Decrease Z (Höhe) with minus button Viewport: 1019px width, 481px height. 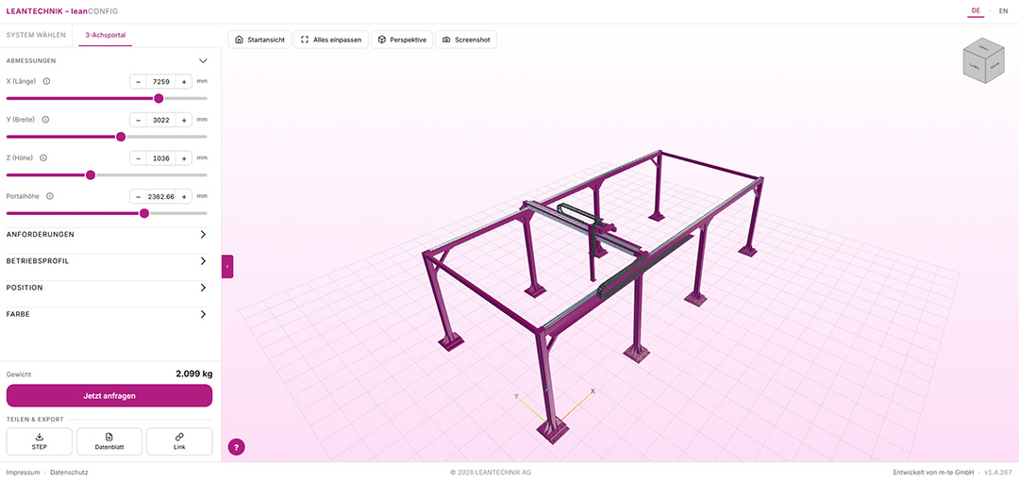click(x=139, y=158)
